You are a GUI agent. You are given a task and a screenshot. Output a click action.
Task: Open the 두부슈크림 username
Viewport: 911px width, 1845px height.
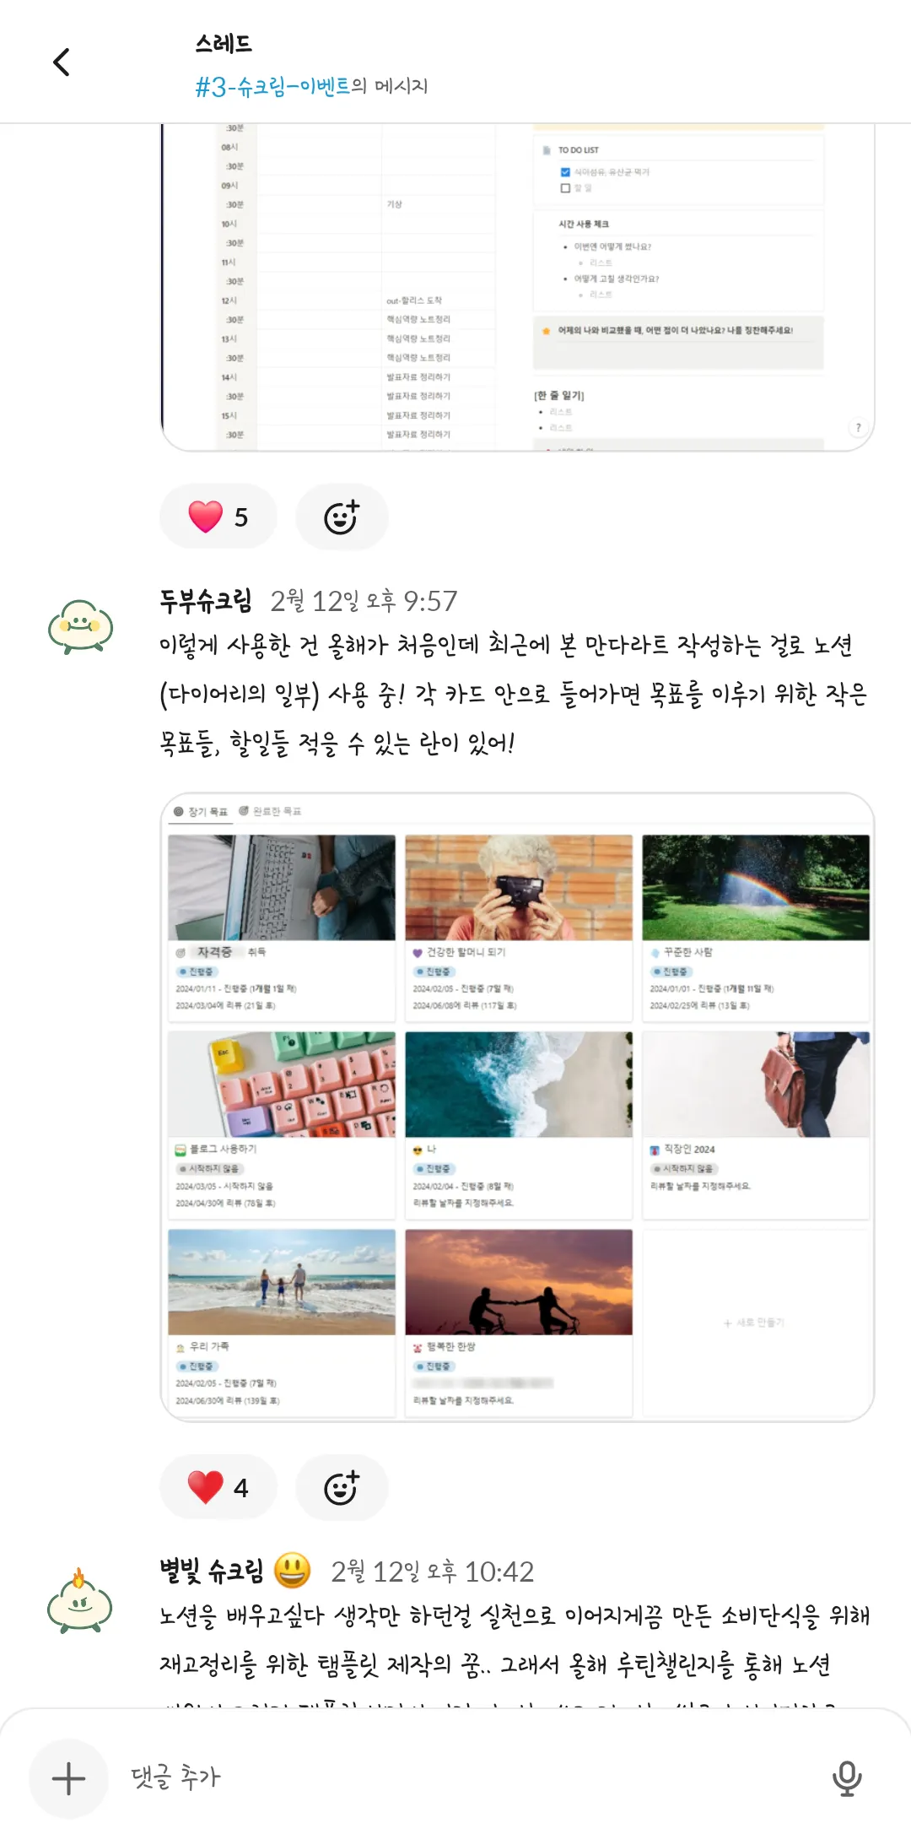tap(207, 601)
